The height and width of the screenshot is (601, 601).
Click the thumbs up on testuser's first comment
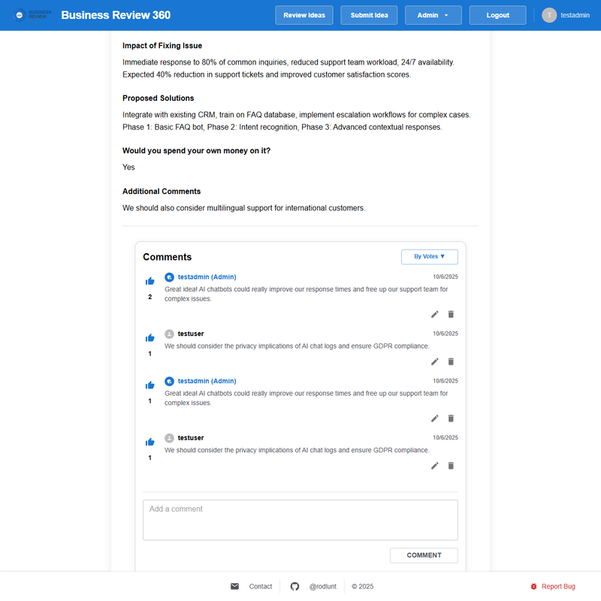[x=149, y=337]
